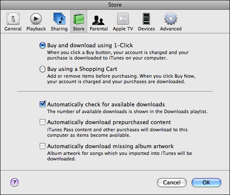Click the Advanced gear icon

(x=171, y=19)
